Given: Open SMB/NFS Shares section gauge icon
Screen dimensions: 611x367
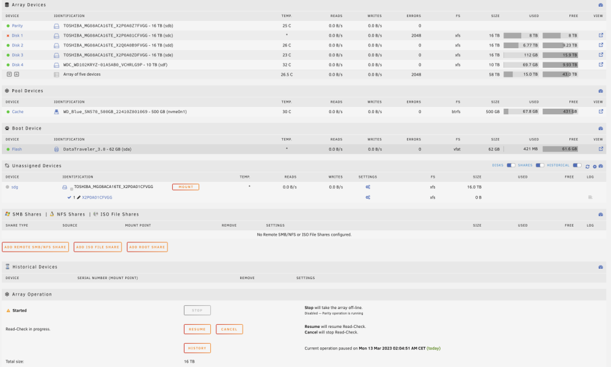Looking at the screenshot, I should tap(601, 215).
